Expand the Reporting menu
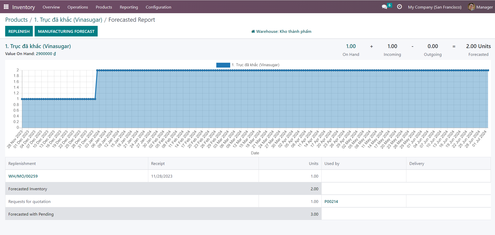495x235 pixels. point(129,7)
